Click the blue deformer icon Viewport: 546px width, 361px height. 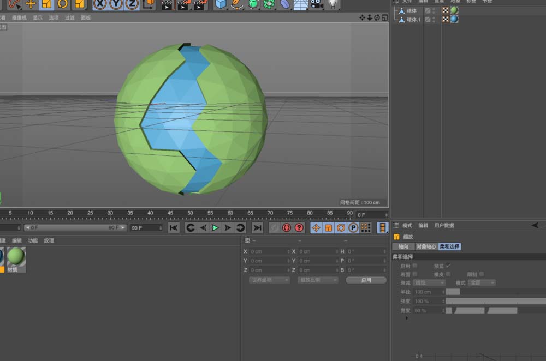pyautogui.click(x=285, y=4)
